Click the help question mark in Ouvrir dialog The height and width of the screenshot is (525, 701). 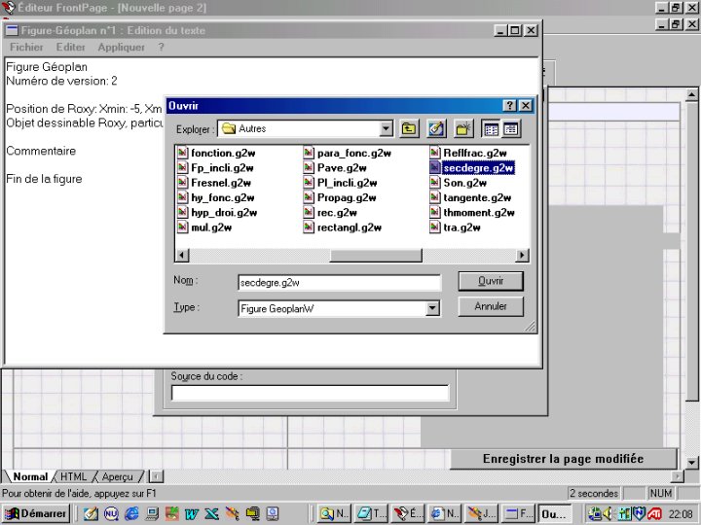pyautogui.click(x=509, y=105)
